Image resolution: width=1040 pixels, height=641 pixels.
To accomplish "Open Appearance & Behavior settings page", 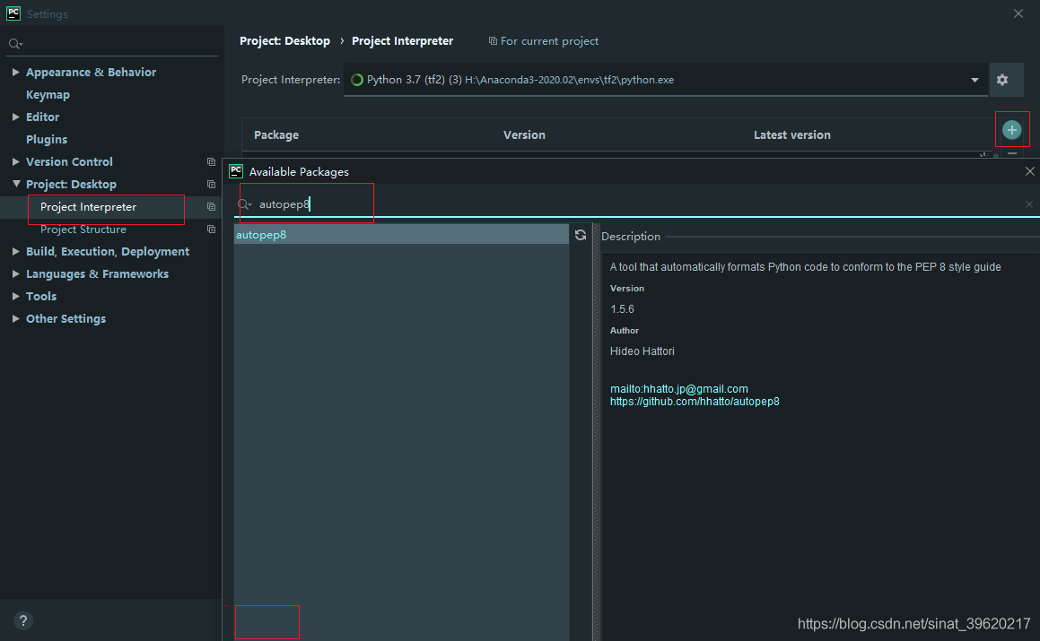I will 91,73.
